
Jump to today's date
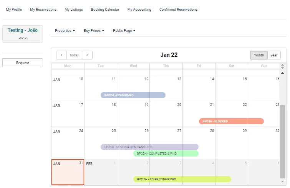point(75,55)
